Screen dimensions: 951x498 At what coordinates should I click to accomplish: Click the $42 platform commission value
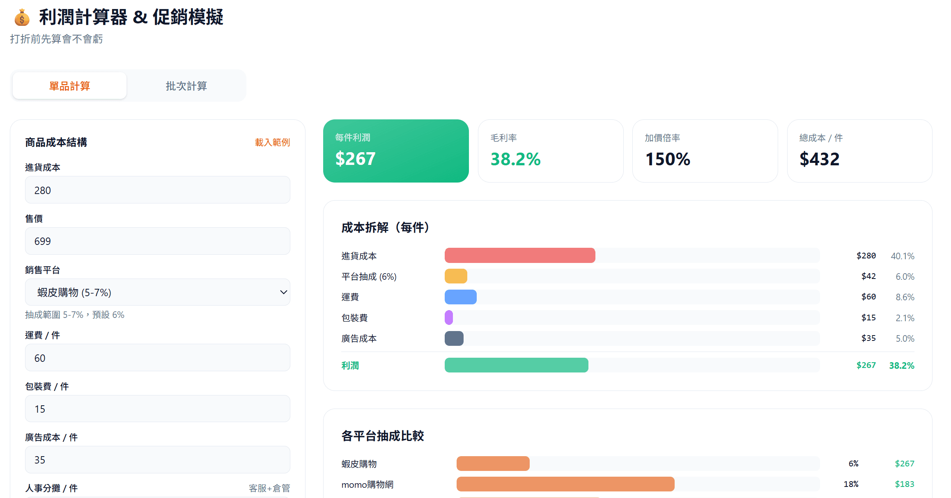click(x=868, y=276)
